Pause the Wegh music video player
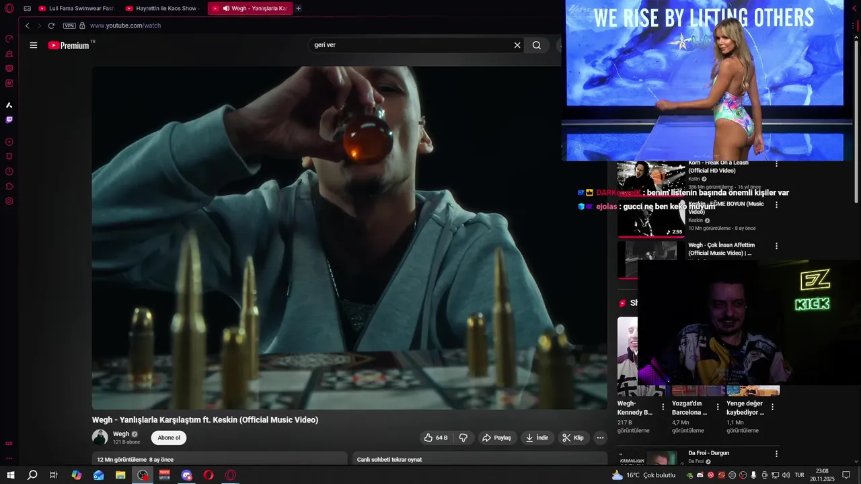 (x=349, y=237)
